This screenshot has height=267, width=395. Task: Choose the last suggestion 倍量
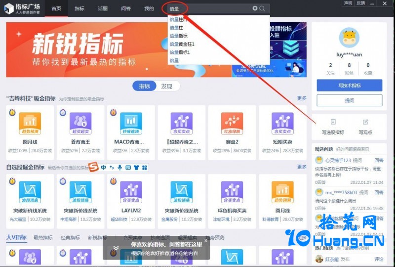pos(219,60)
